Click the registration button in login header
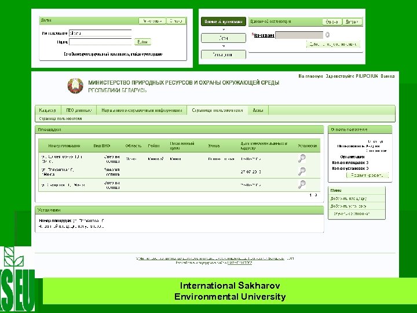The width and height of the screenshot is (417, 313). [152, 21]
